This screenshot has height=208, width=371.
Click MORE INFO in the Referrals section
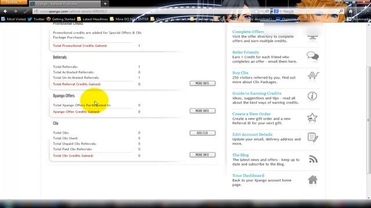202,83
